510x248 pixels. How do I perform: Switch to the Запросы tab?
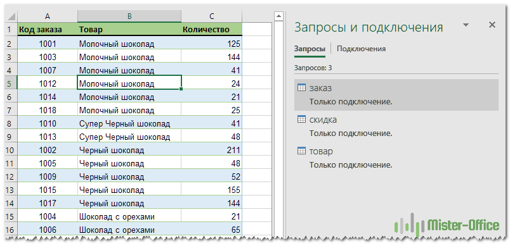click(310, 49)
